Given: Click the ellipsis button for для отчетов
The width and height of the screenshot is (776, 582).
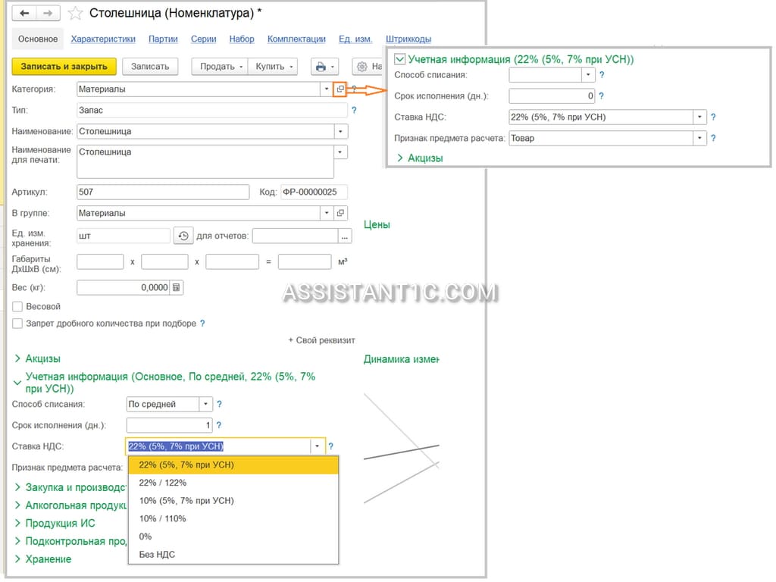Looking at the screenshot, I should click(345, 236).
